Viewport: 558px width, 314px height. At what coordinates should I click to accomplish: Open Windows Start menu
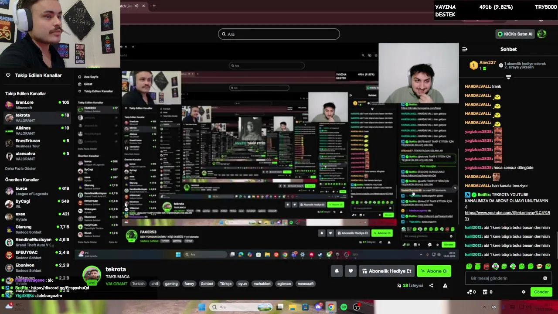click(202, 307)
